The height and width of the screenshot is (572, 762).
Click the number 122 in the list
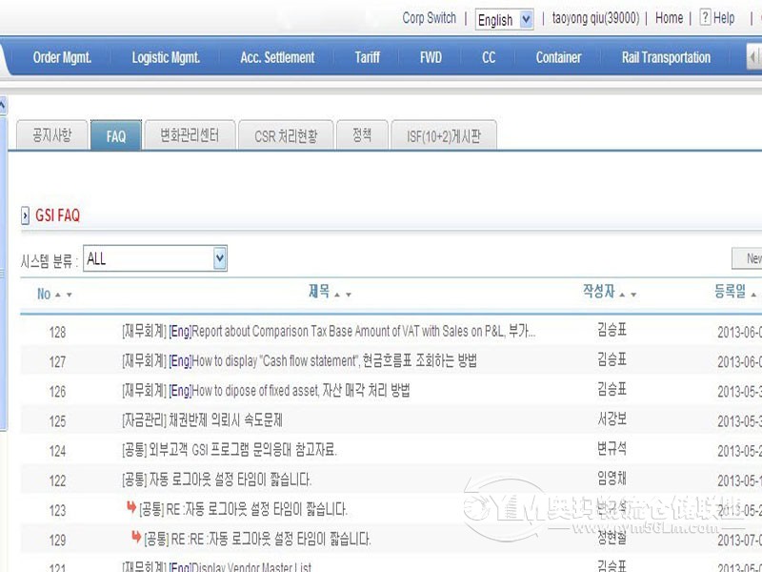[x=57, y=481]
